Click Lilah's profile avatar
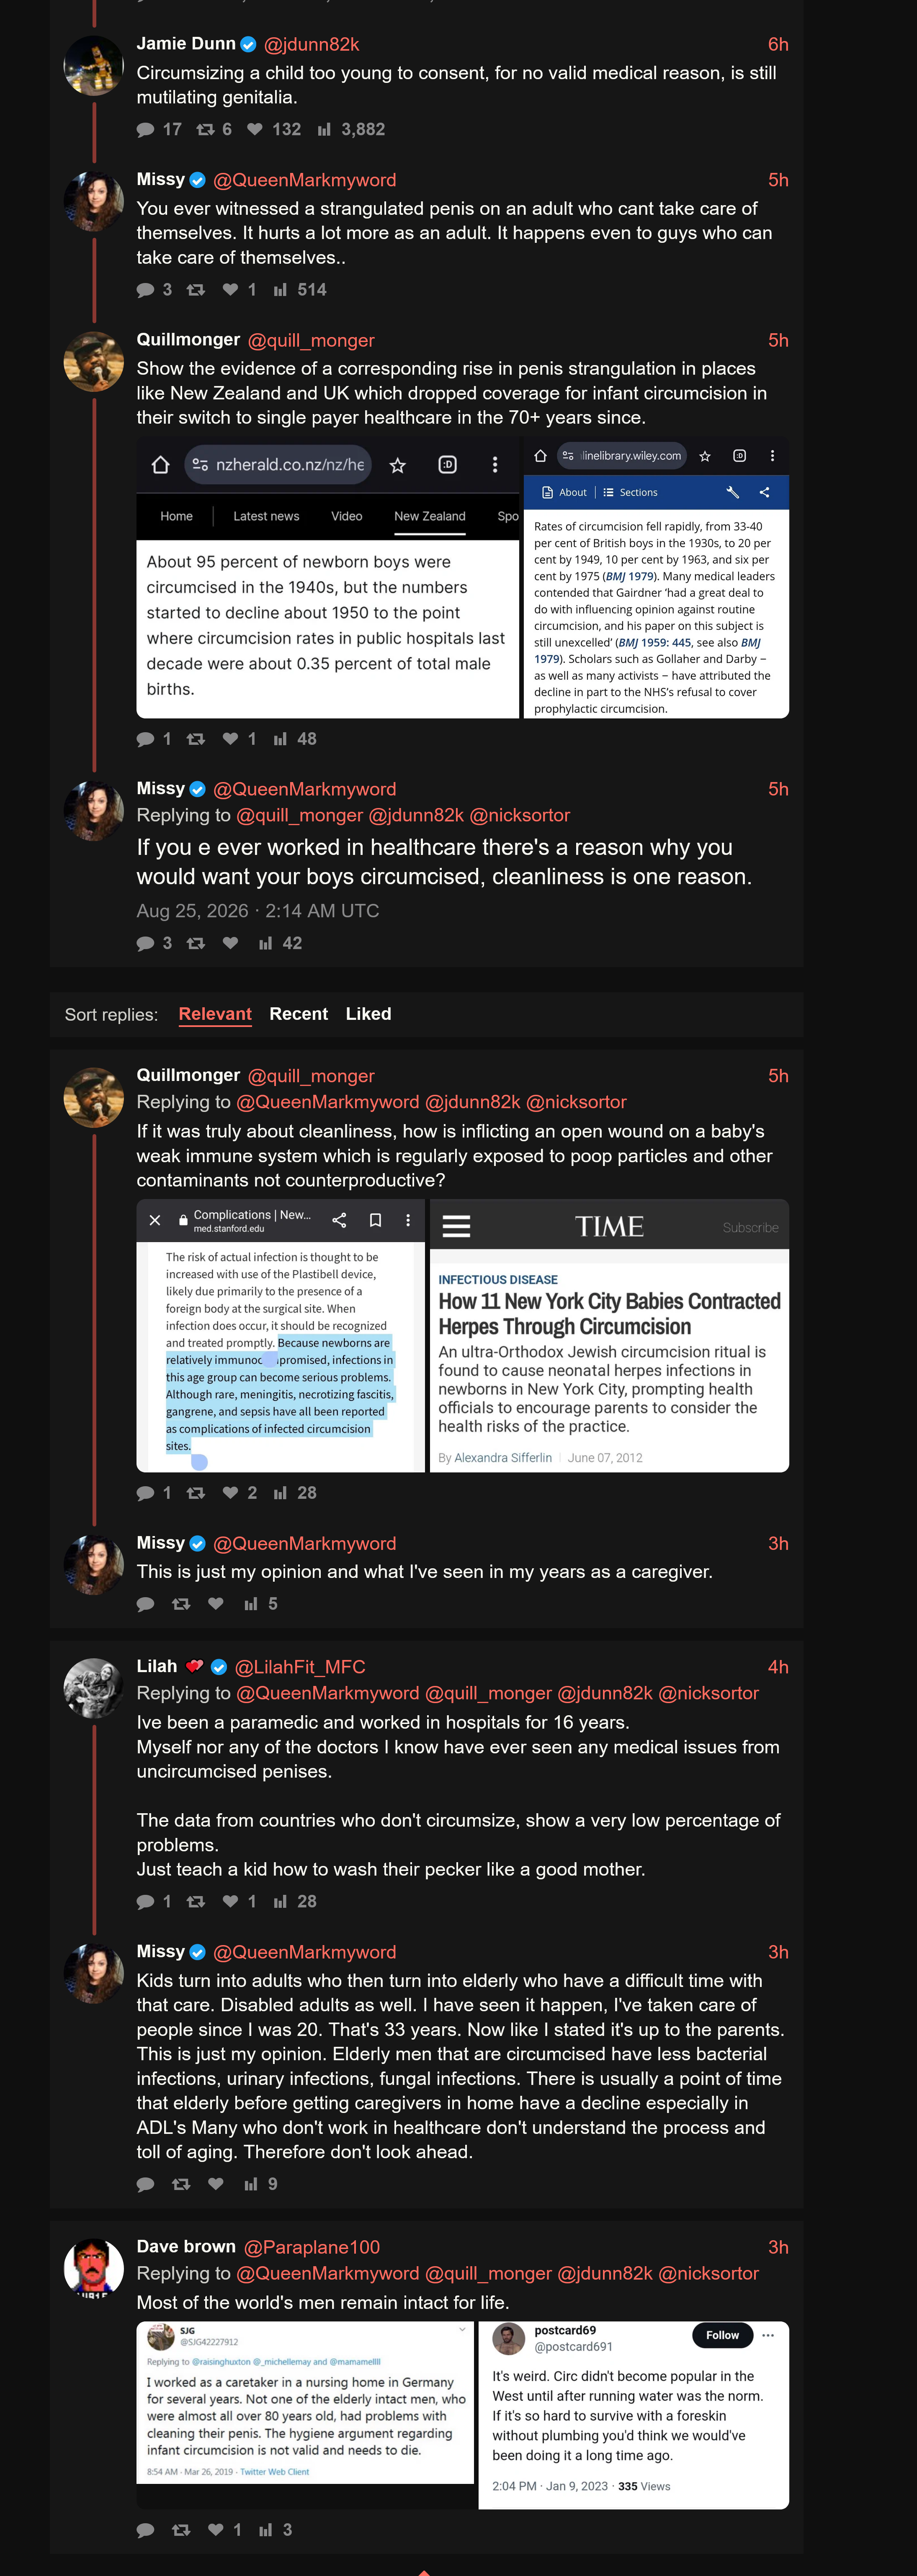 coord(93,1688)
